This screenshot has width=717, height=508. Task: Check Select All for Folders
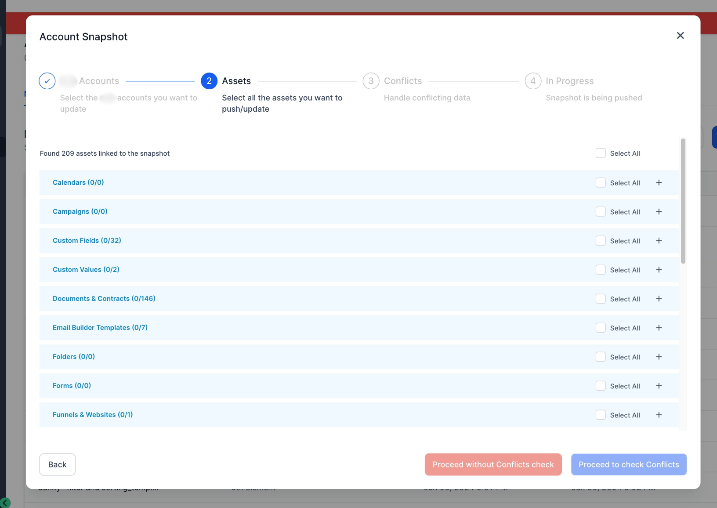[x=601, y=357]
